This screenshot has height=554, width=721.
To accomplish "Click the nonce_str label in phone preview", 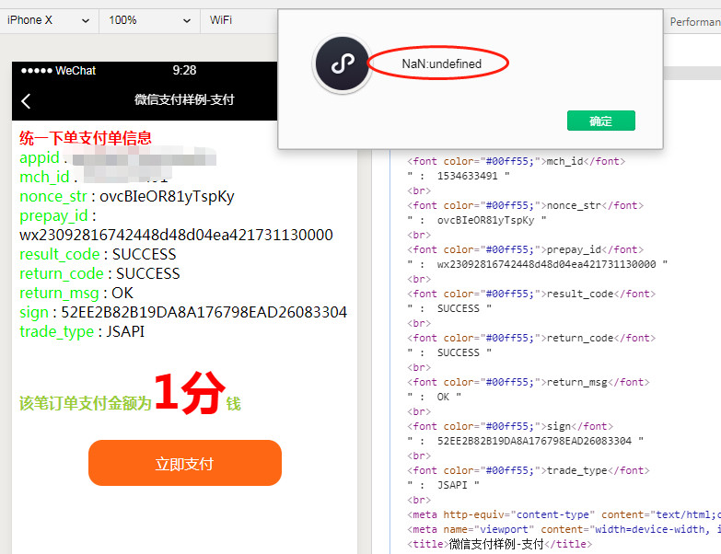I will [53, 197].
